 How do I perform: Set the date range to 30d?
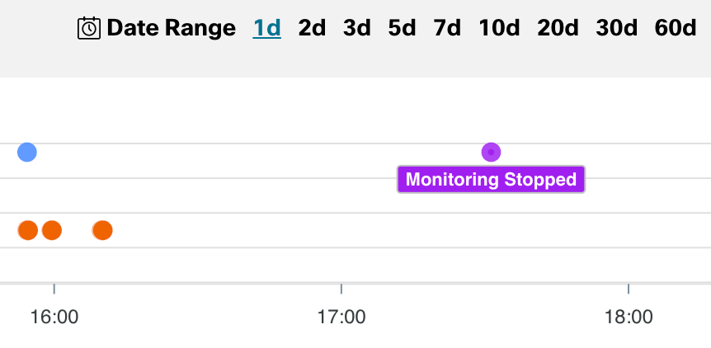[x=617, y=28]
